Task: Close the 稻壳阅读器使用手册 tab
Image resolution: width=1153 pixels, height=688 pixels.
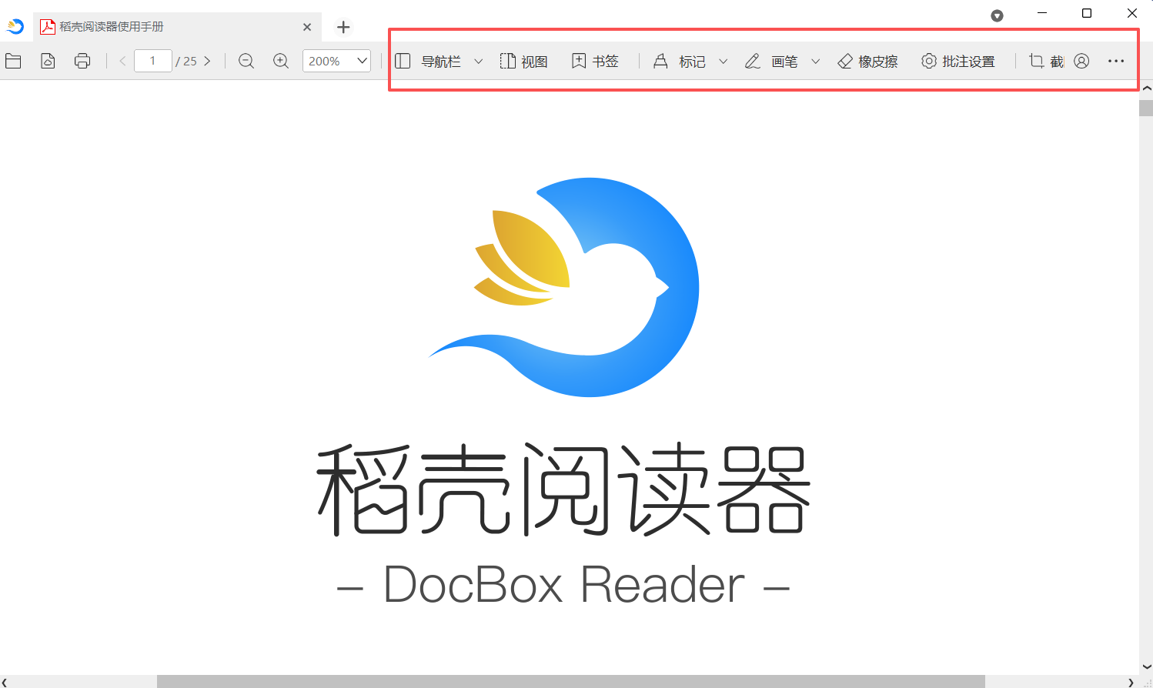Action: pyautogui.click(x=307, y=27)
